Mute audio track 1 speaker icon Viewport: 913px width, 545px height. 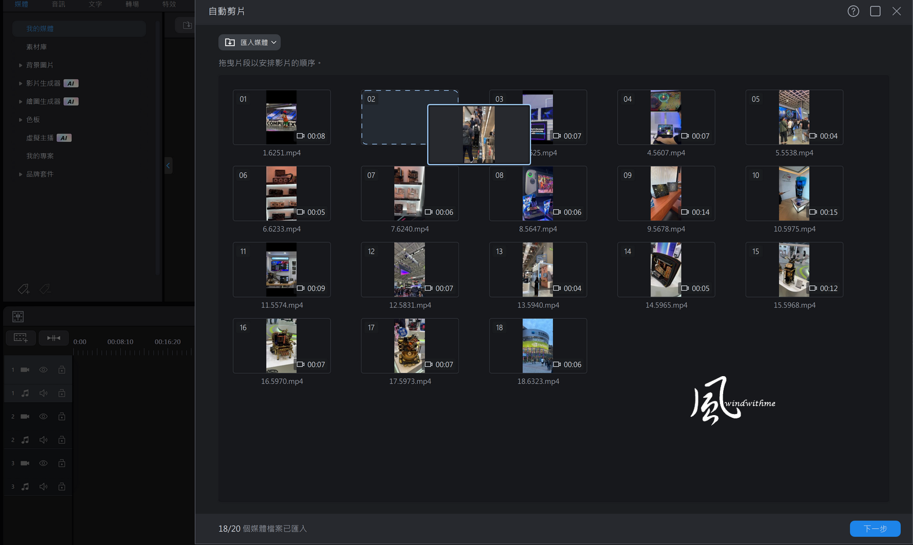[x=43, y=393]
